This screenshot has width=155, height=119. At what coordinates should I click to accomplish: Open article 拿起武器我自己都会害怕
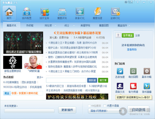(73, 53)
